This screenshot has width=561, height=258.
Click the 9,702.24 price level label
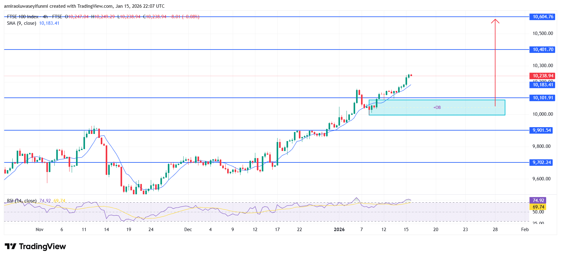(x=542, y=162)
